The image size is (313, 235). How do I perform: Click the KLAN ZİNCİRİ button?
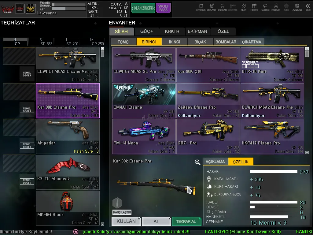coord(143,8)
